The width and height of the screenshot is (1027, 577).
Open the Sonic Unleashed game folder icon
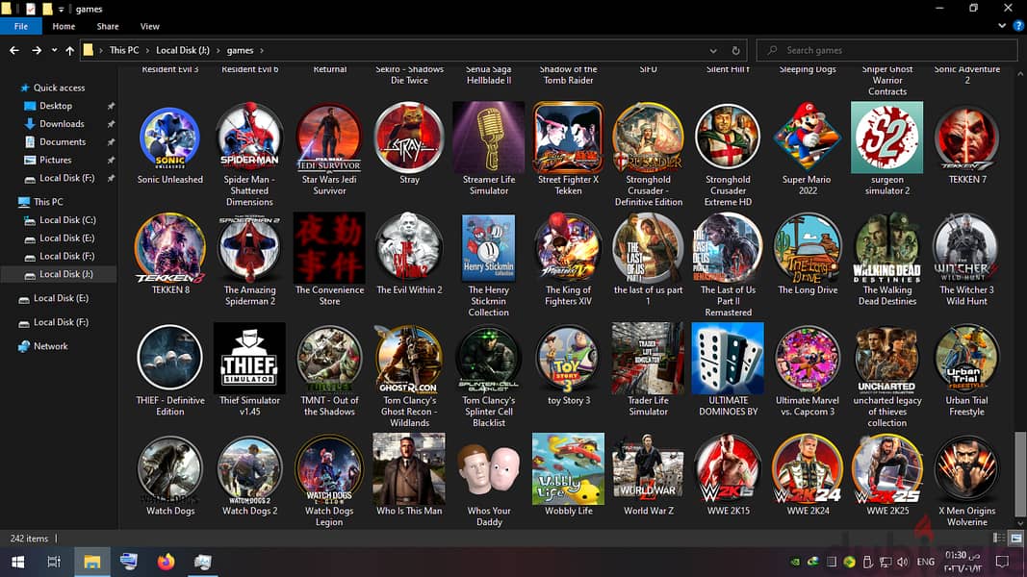tap(169, 138)
